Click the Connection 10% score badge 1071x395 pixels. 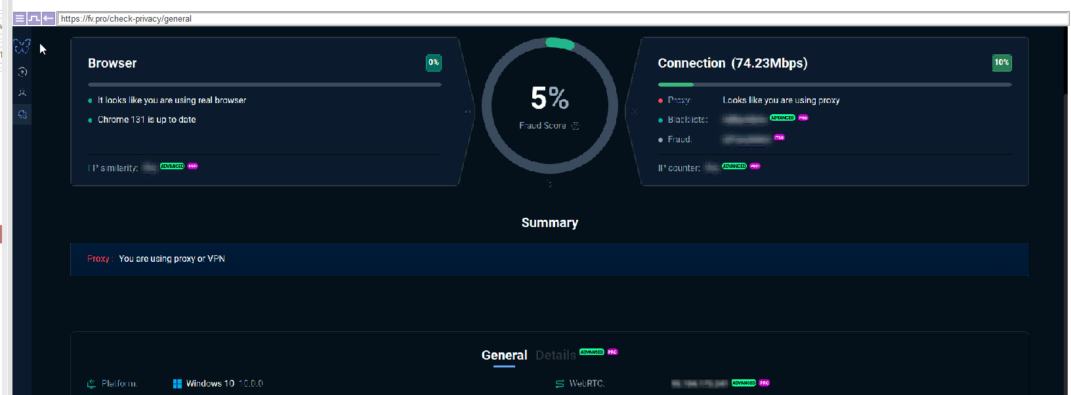coord(1001,63)
